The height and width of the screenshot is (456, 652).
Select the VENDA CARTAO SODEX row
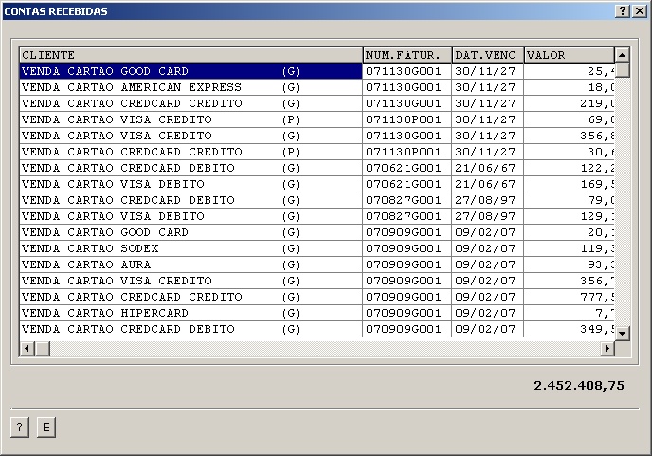[x=317, y=248]
